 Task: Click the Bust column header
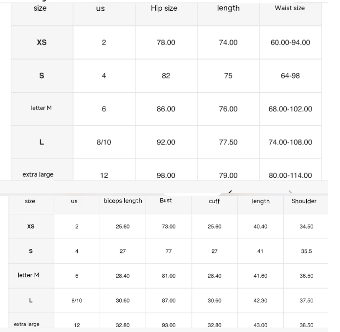pyautogui.click(x=166, y=200)
